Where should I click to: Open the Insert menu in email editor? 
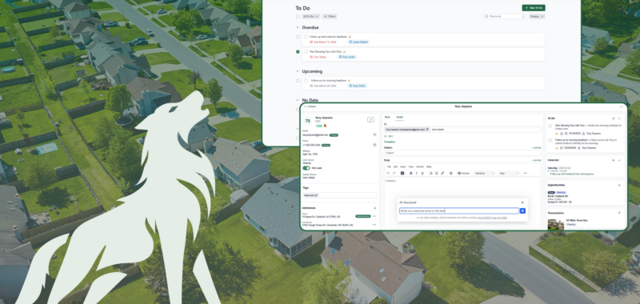403,167
